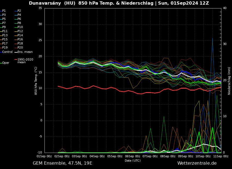Click the Oper legend entry
Viewport: 232px width, 169px height.
coord(5,63)
